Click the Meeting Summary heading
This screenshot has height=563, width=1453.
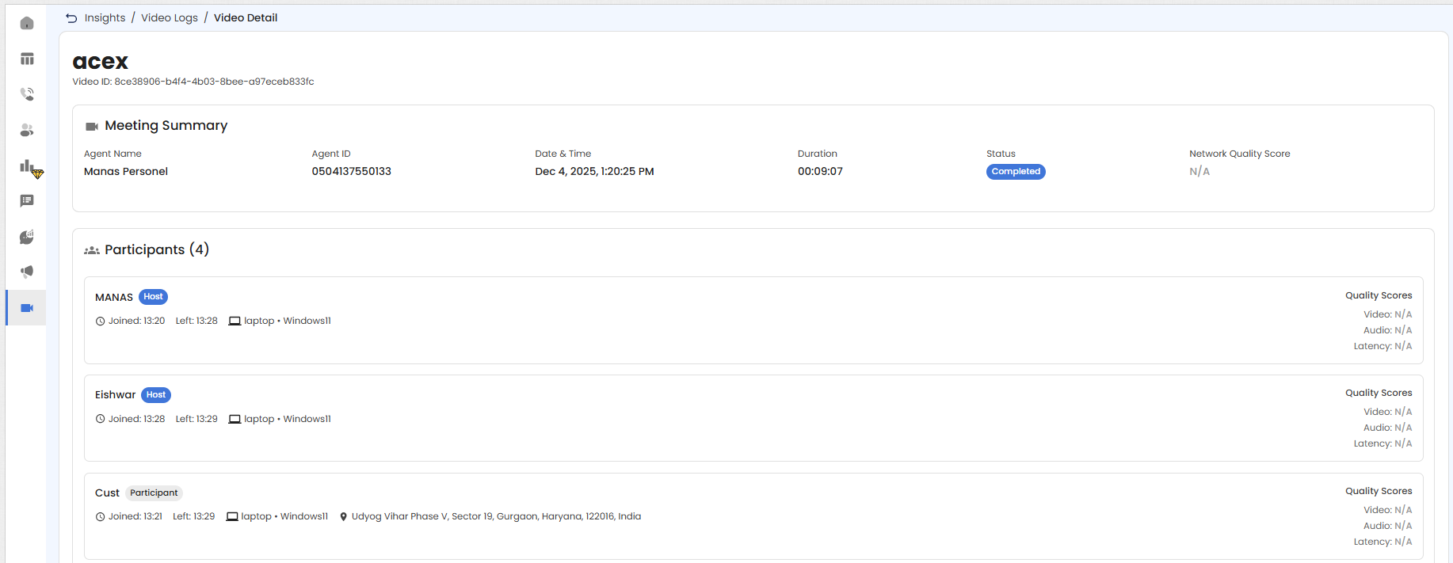coord(166,125)
